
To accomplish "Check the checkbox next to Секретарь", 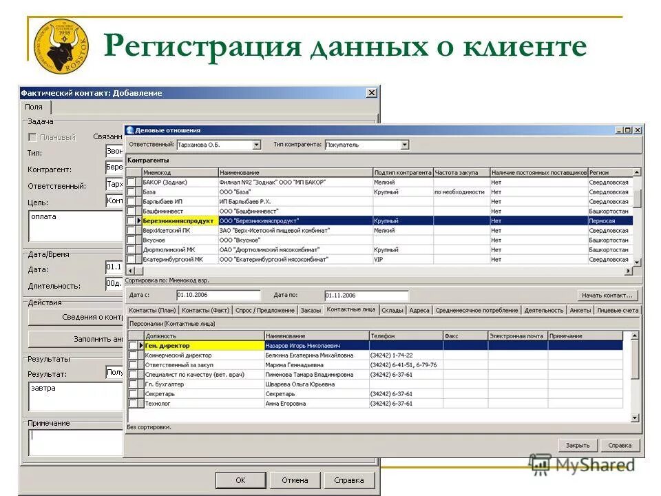I will point(134,393).
